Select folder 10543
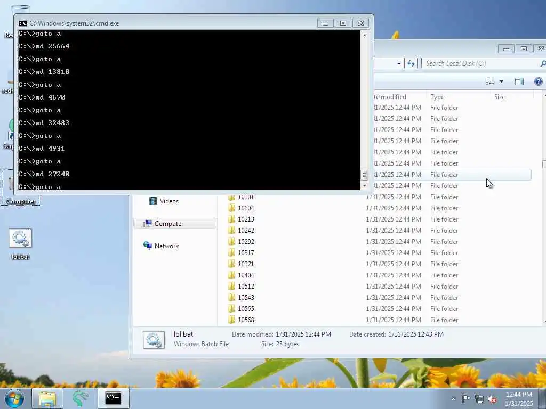 pyautogui.click(x=246, y=297)
